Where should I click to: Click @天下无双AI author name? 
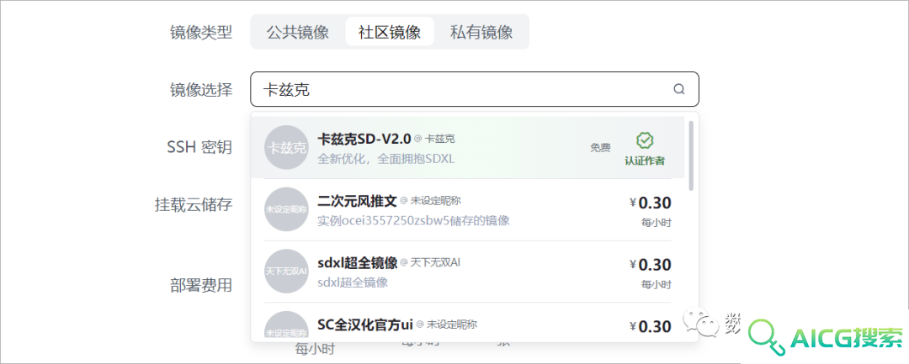[x=431, y=263]
